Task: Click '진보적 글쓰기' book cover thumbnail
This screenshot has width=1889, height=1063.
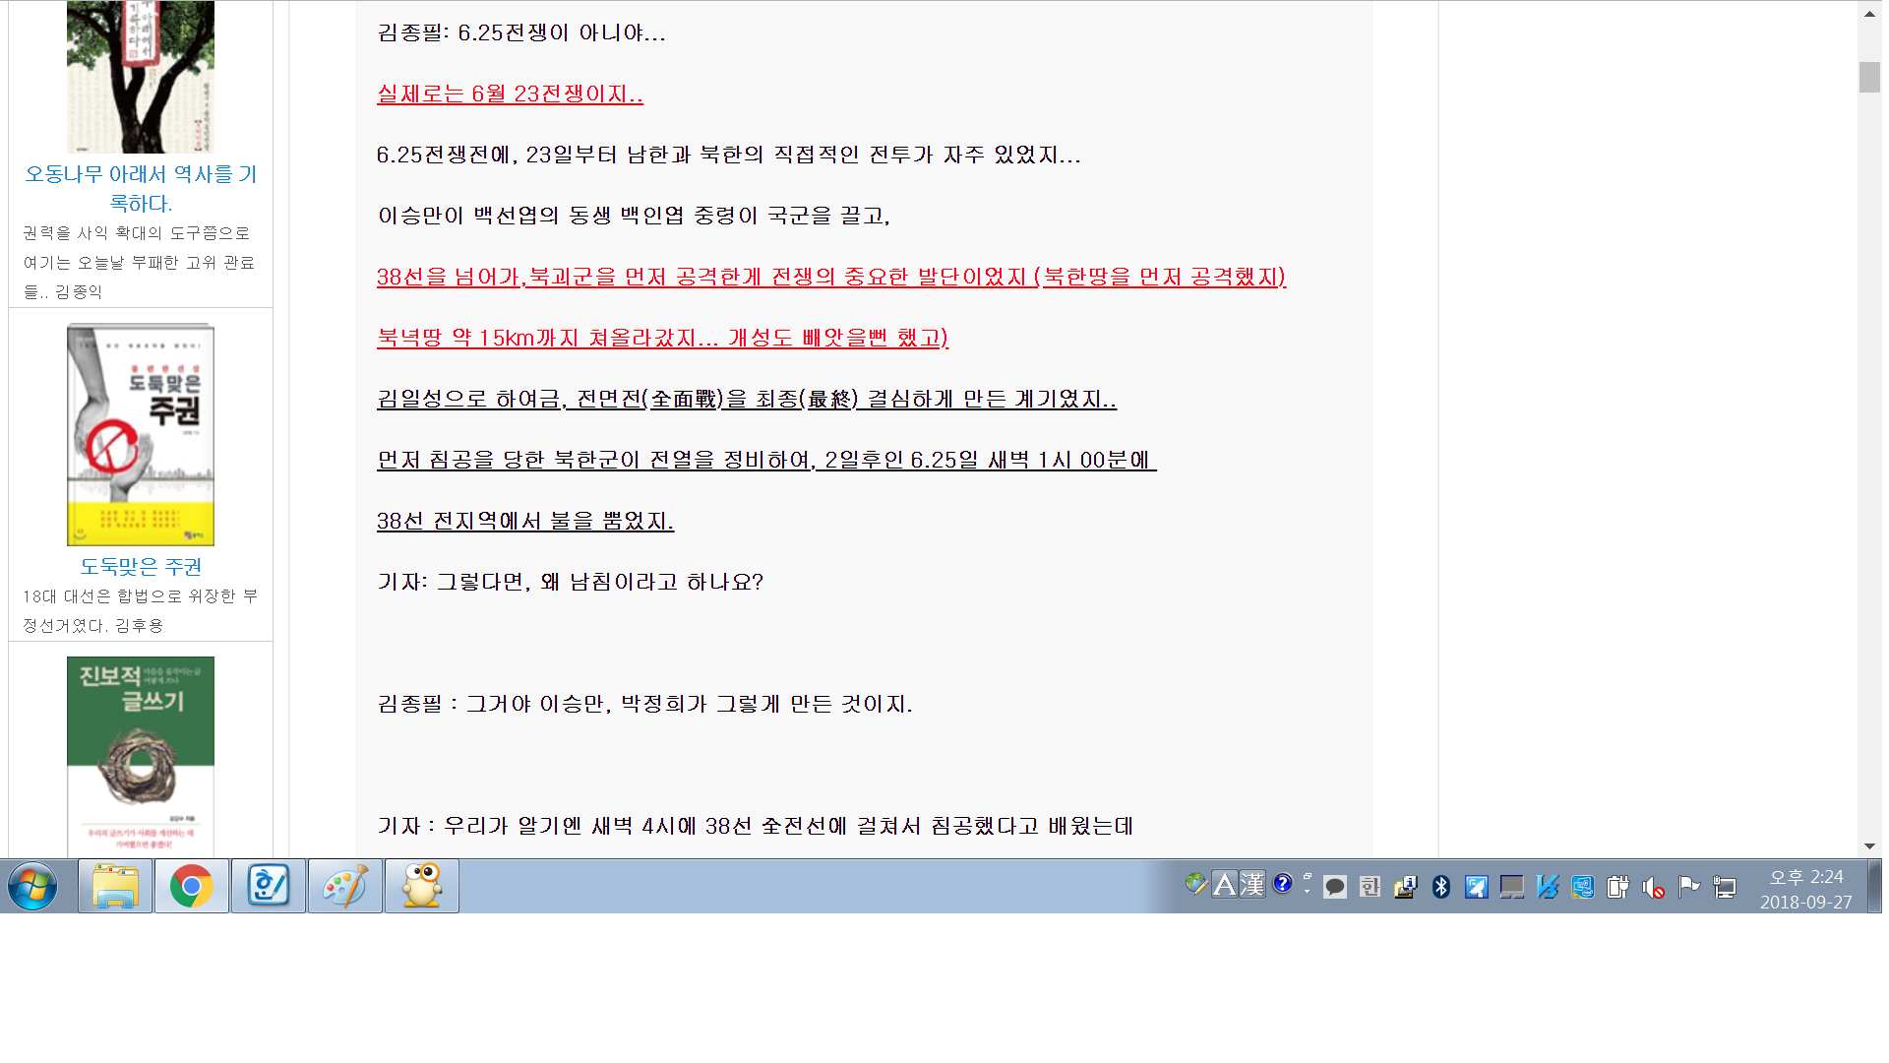Action: (141, 755)
